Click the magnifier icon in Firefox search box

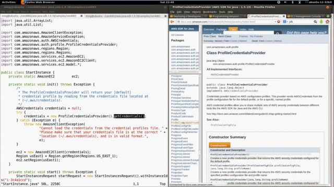click(315, 22)
